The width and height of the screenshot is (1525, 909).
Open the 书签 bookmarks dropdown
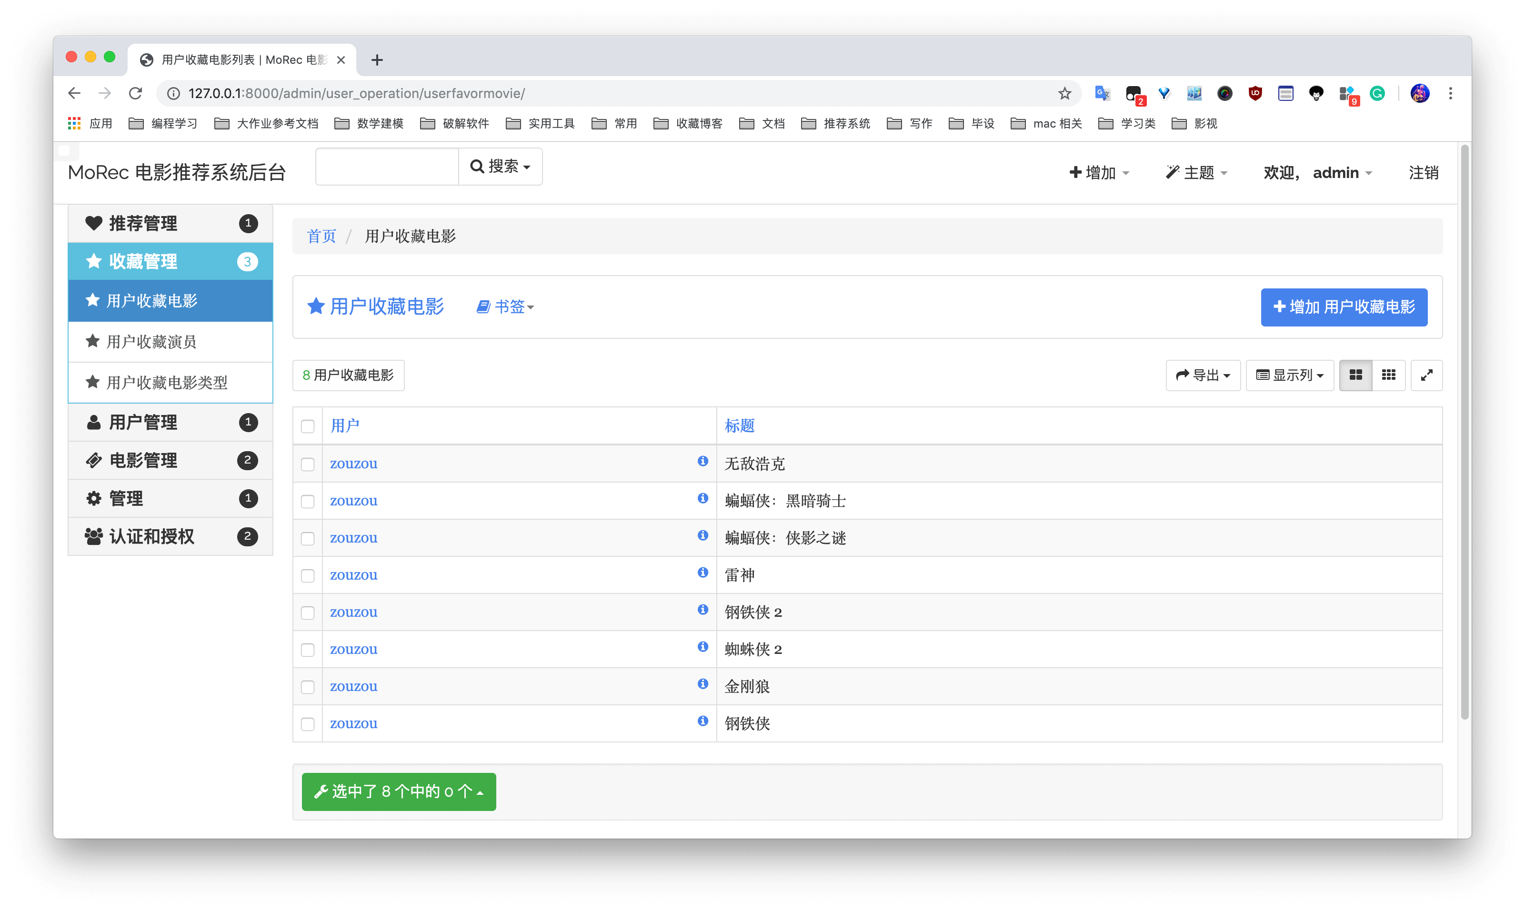tap(506, 306)
